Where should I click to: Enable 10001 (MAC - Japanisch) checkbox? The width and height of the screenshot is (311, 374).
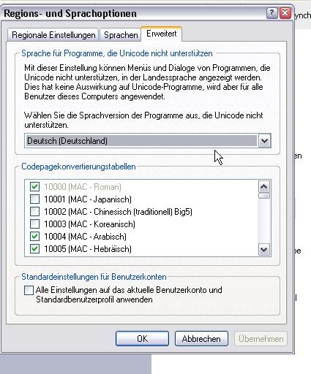(x=34, y=199)
